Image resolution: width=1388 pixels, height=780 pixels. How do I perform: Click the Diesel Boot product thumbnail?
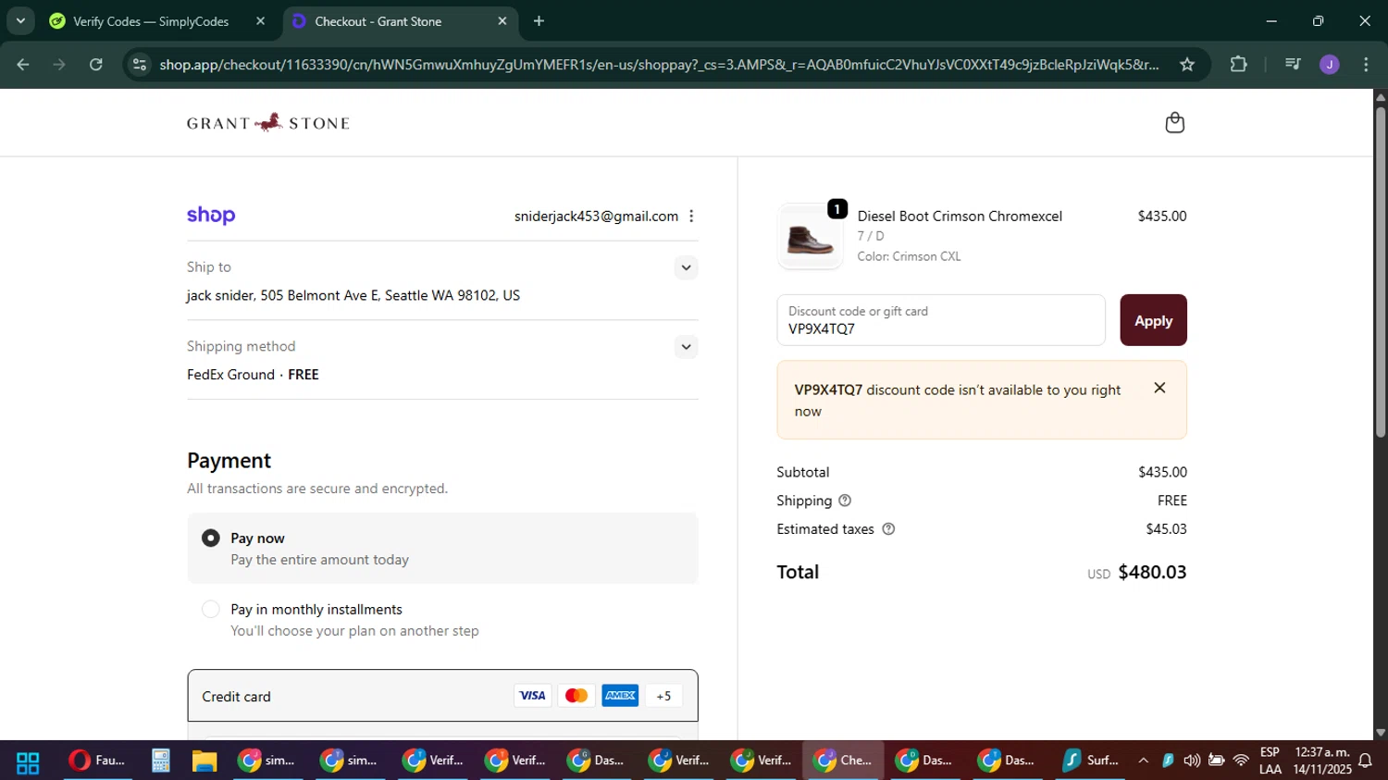pyautogui.click(x=810, y=237)
